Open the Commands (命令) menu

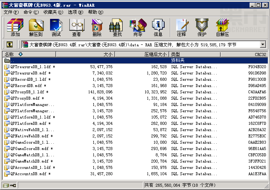[31, 12]
